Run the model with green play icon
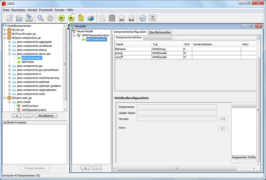This screenshot has height=180, width=266. pos(61,18)
